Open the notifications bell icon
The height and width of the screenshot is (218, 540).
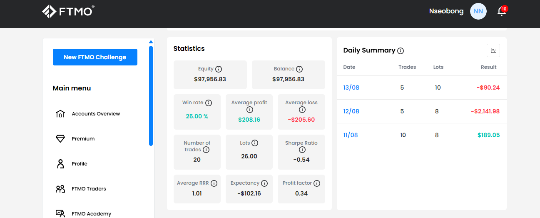[502, 11]
